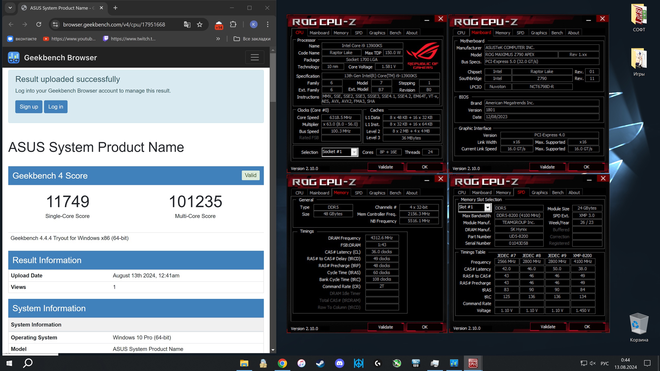
Task: Click the address bar URL field
Action: [x=114, y=24]
